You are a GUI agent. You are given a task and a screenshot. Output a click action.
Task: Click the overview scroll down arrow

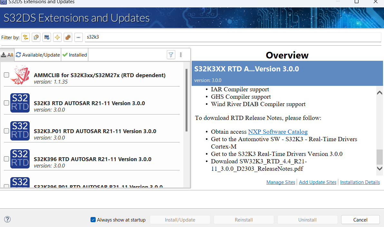click(379, 168)
